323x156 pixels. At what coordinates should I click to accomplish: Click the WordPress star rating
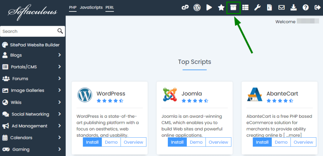pos(110,101)
